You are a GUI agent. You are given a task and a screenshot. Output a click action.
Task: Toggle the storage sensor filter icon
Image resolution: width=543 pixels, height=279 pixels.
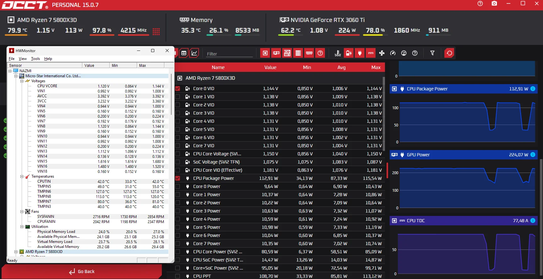tap(298, 53)
